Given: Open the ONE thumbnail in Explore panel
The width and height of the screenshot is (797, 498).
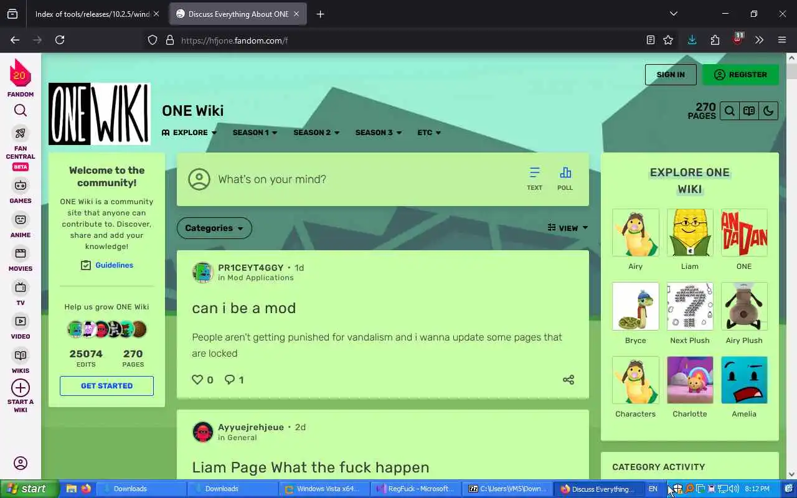Looking at the screenshot, I should pos(744,233).
